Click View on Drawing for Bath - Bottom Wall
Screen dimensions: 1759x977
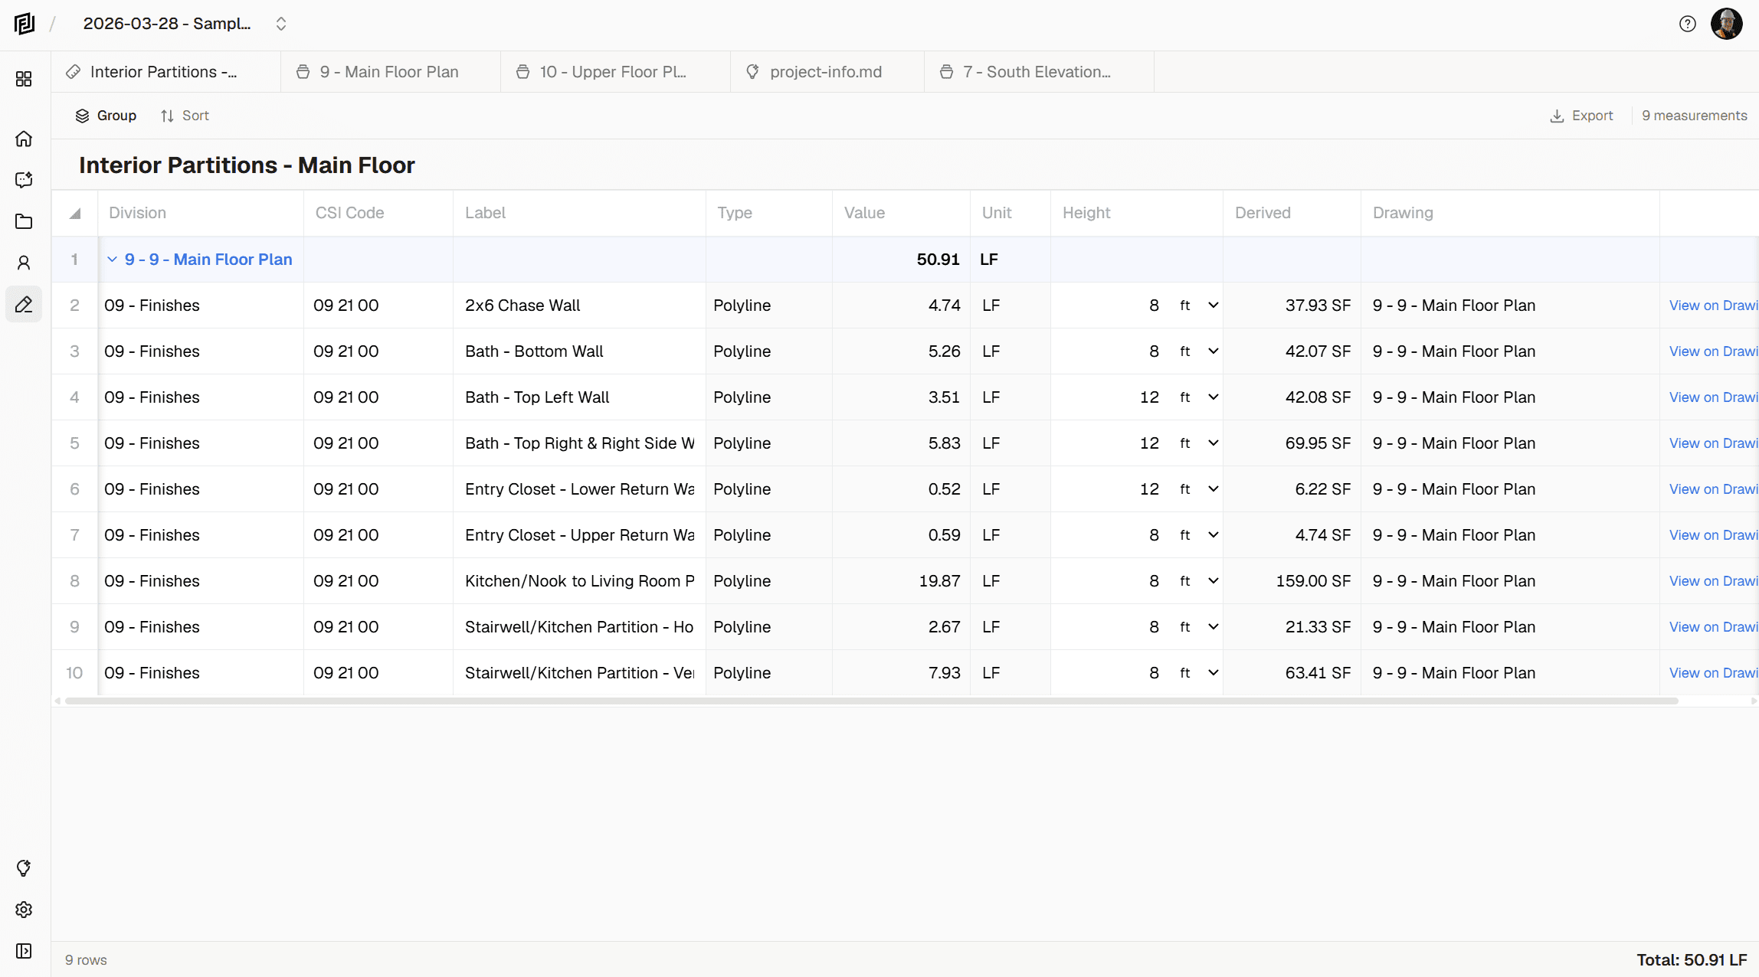tap(1712, 351)
